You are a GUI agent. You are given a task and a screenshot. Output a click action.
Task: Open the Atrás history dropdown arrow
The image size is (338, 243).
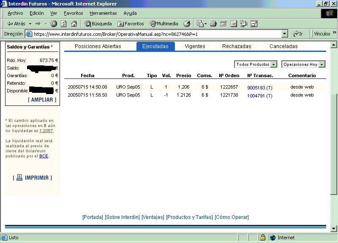30,24
